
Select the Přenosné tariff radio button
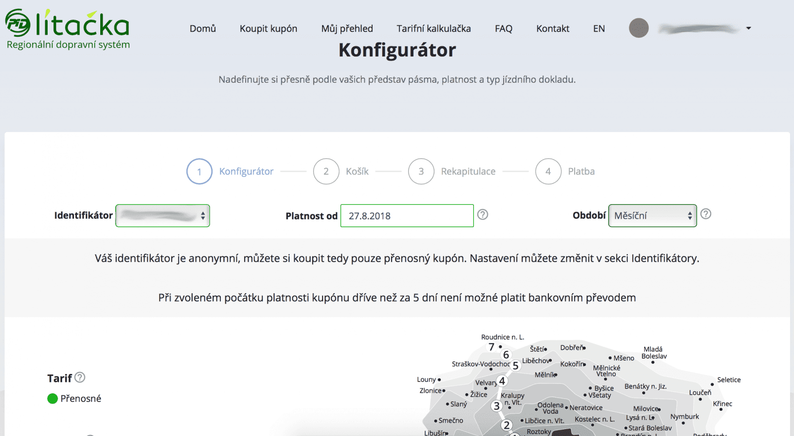tap(52, 398)
